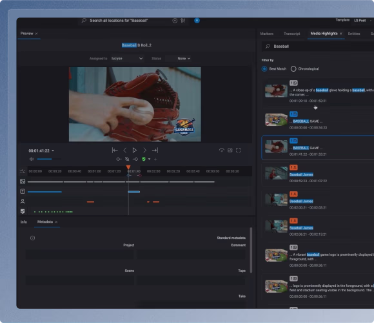This screenshot has height=323, width=374.
Task: Click magnifier icon in Media Highlights search
Action: [268, 47]
